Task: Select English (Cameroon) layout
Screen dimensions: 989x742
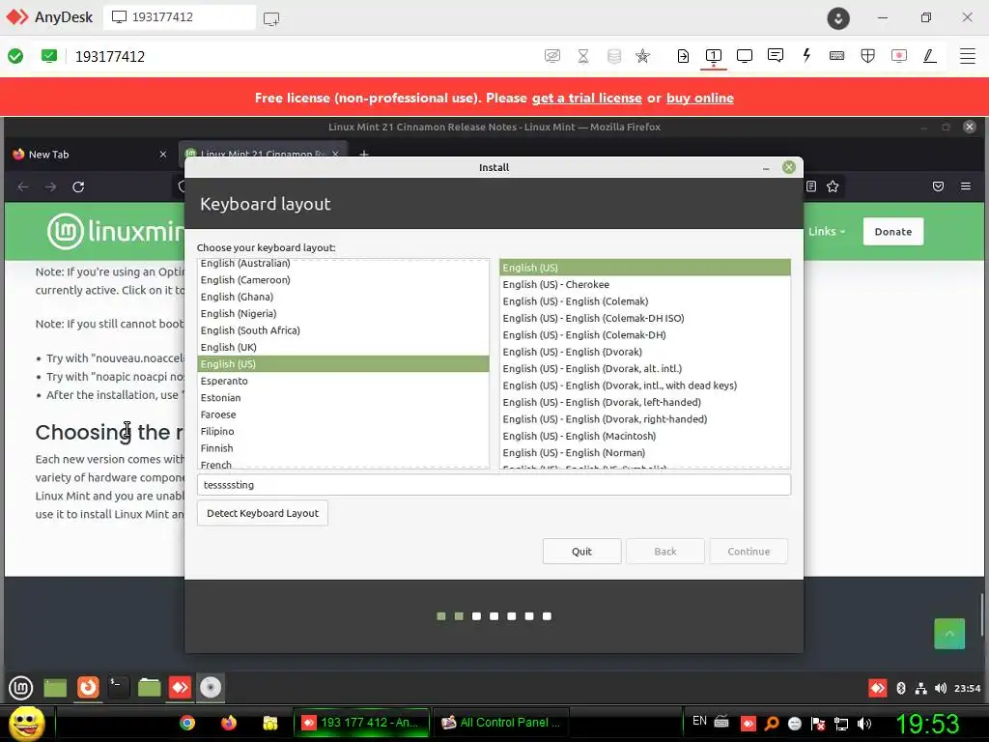Action: pos(343,279)
